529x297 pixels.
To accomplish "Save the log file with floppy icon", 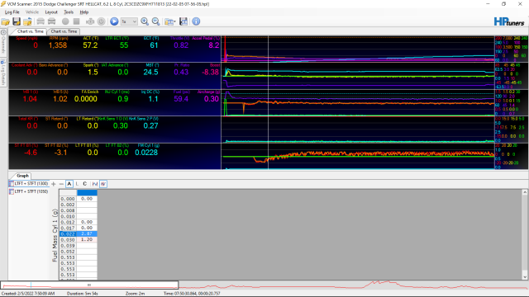I will [x=17, y=21].
